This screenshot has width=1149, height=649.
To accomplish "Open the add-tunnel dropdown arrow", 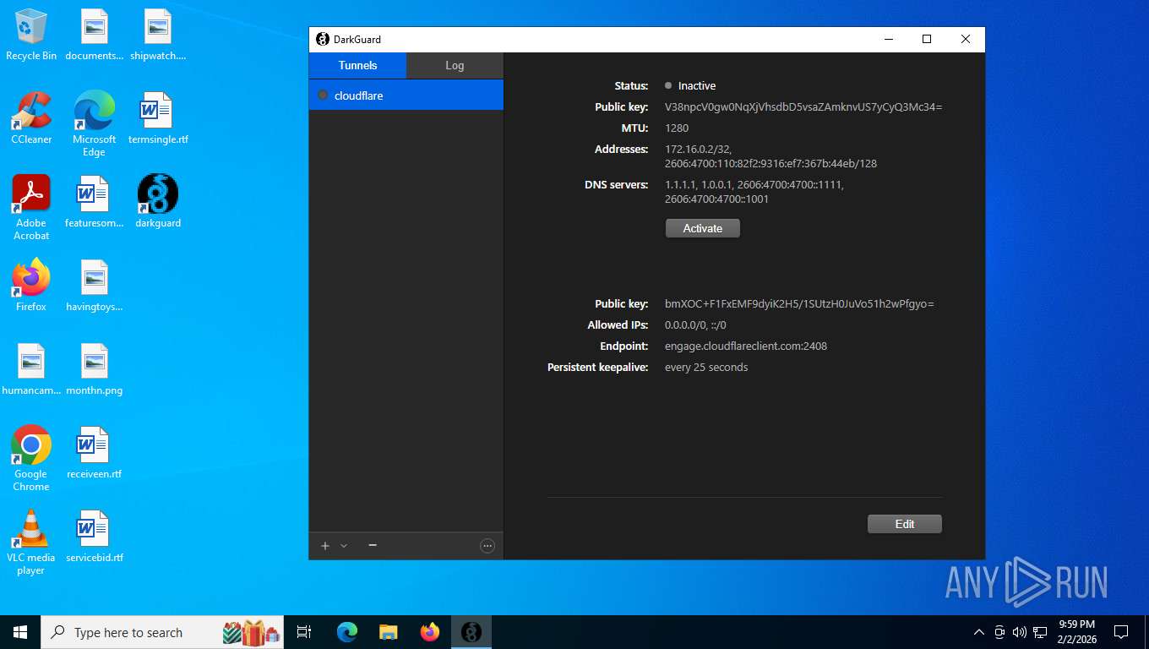I will [344, 546].
